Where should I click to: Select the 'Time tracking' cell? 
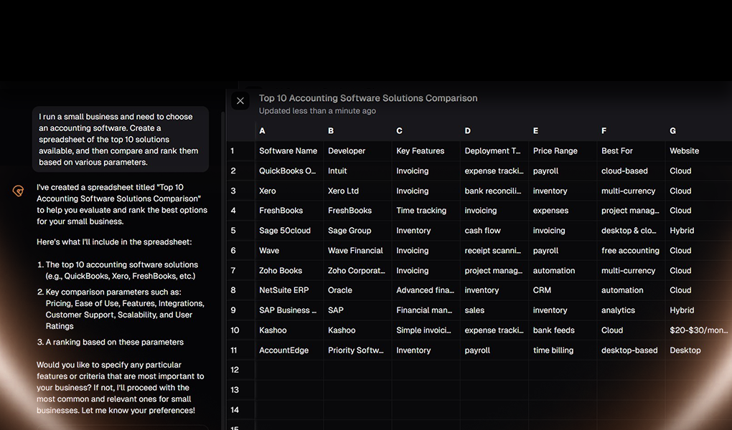[426, 211]
